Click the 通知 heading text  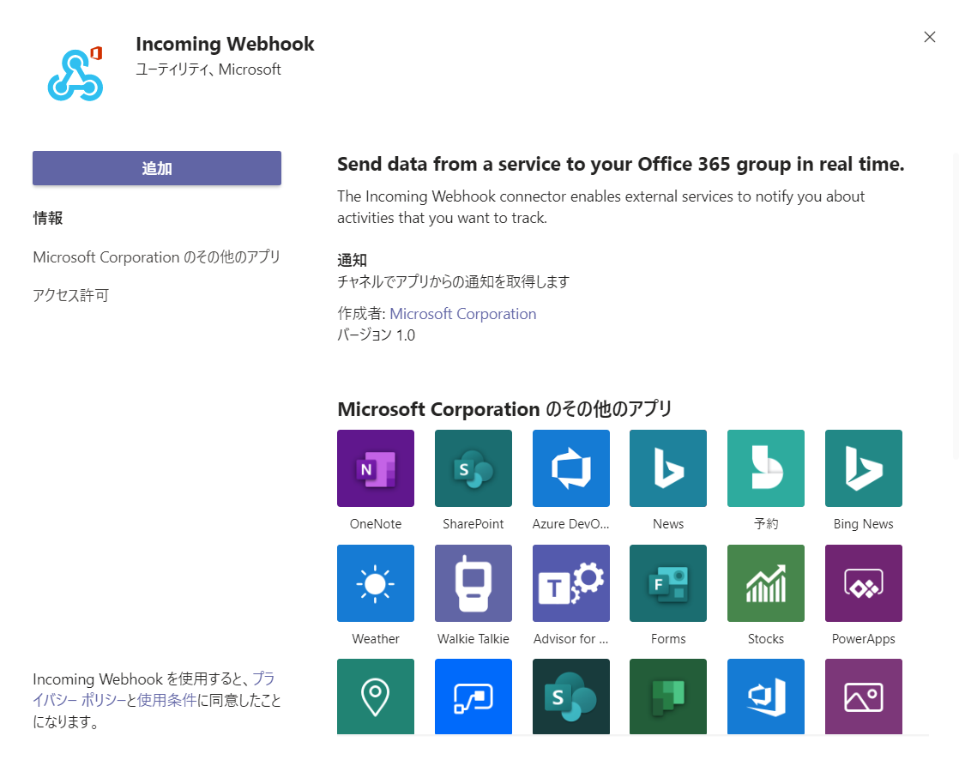tap(353, 260)
